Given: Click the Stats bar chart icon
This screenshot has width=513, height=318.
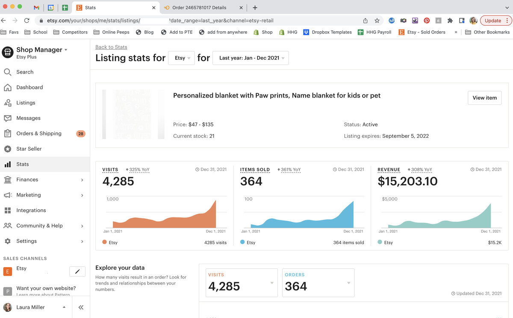Looking at the screenshot, I should click(8, 164).
